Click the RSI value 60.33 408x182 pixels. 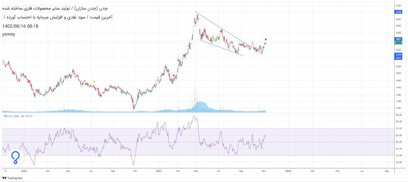tap(29, 116)
